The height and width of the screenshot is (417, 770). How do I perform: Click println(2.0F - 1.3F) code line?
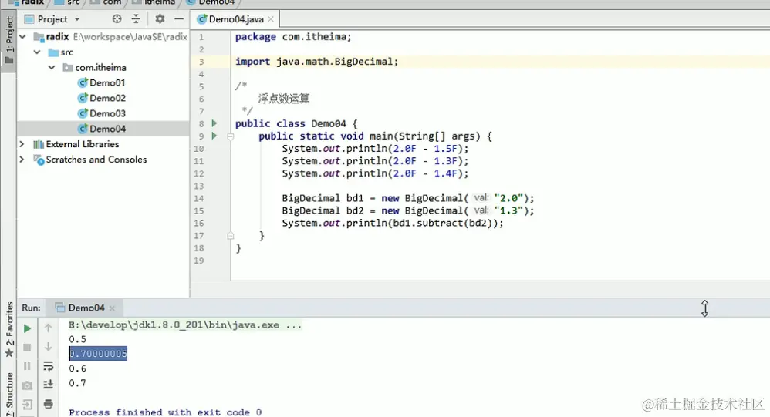375,161
